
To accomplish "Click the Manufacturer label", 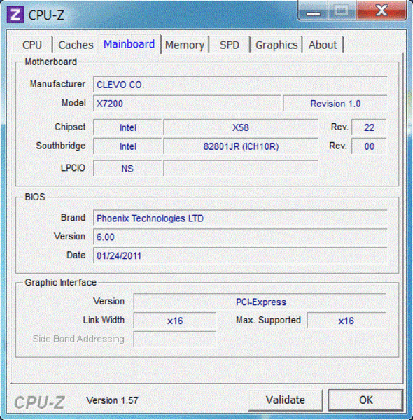I will [x=57, y=84].
